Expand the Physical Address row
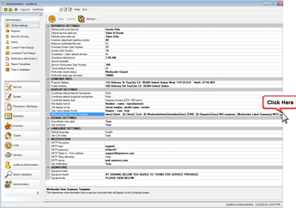The width and height of the screenshot is (296, 208). click(x=48, y=82)
